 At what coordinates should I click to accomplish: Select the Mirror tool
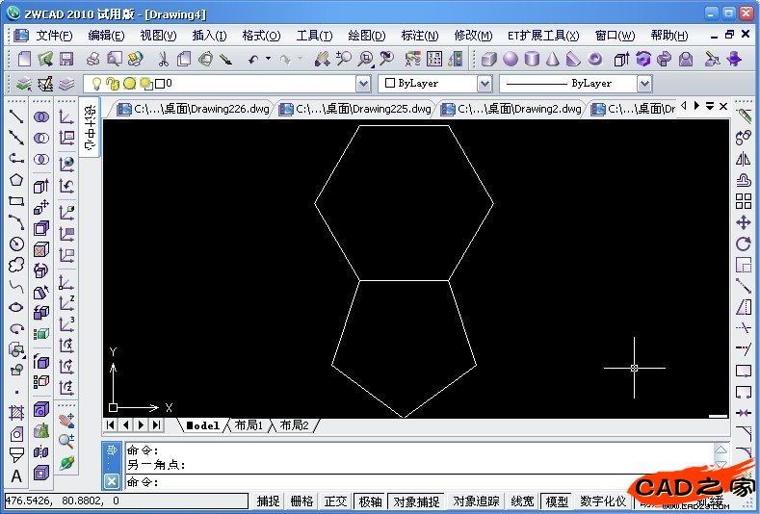tap(743, 159)
